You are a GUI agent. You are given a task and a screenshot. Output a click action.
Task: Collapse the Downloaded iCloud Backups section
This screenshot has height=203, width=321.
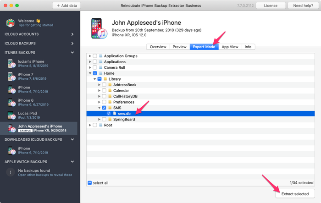coord(72,140)
